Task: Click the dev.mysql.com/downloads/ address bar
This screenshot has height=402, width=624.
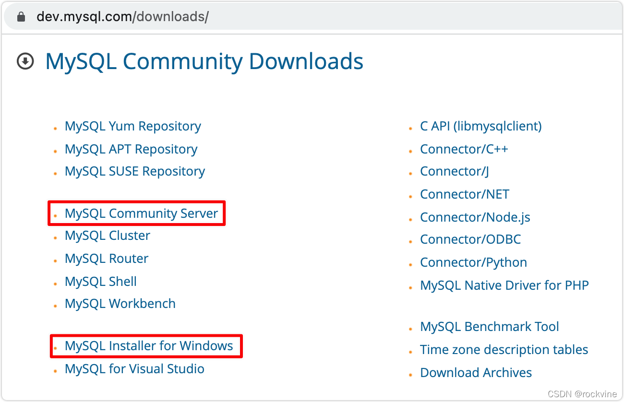Action: (312, 17)
